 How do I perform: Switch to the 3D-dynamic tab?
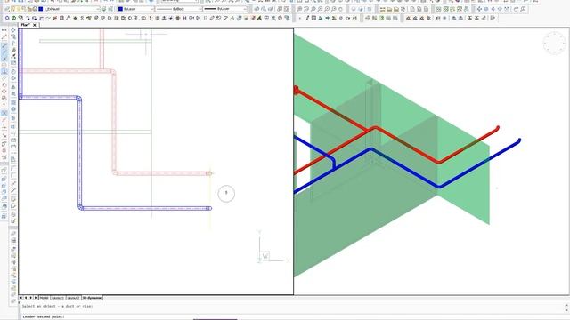point(92,298)
